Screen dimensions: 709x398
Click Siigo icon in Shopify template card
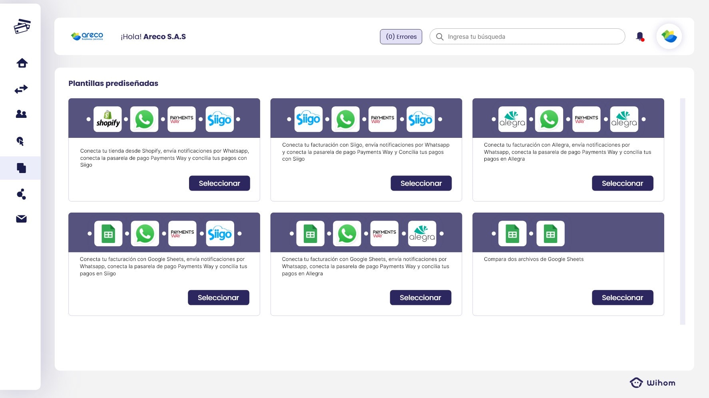tap(219, 119)
